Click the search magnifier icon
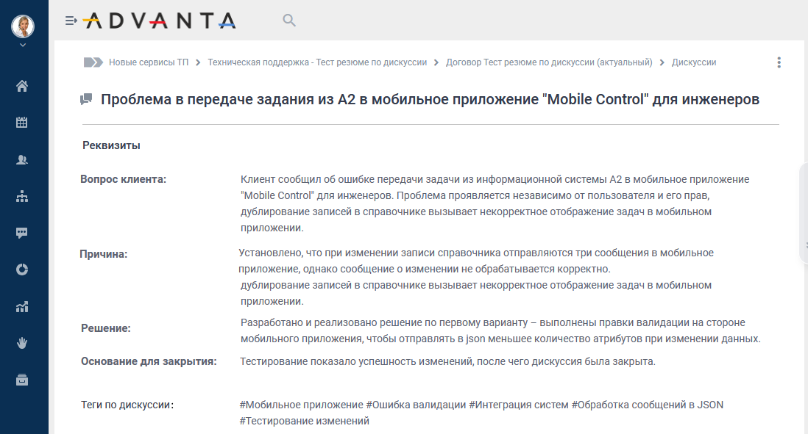808x434 pixels. [289, 21]
